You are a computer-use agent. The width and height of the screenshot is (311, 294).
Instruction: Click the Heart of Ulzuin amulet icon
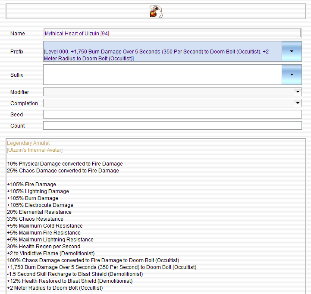156,12
